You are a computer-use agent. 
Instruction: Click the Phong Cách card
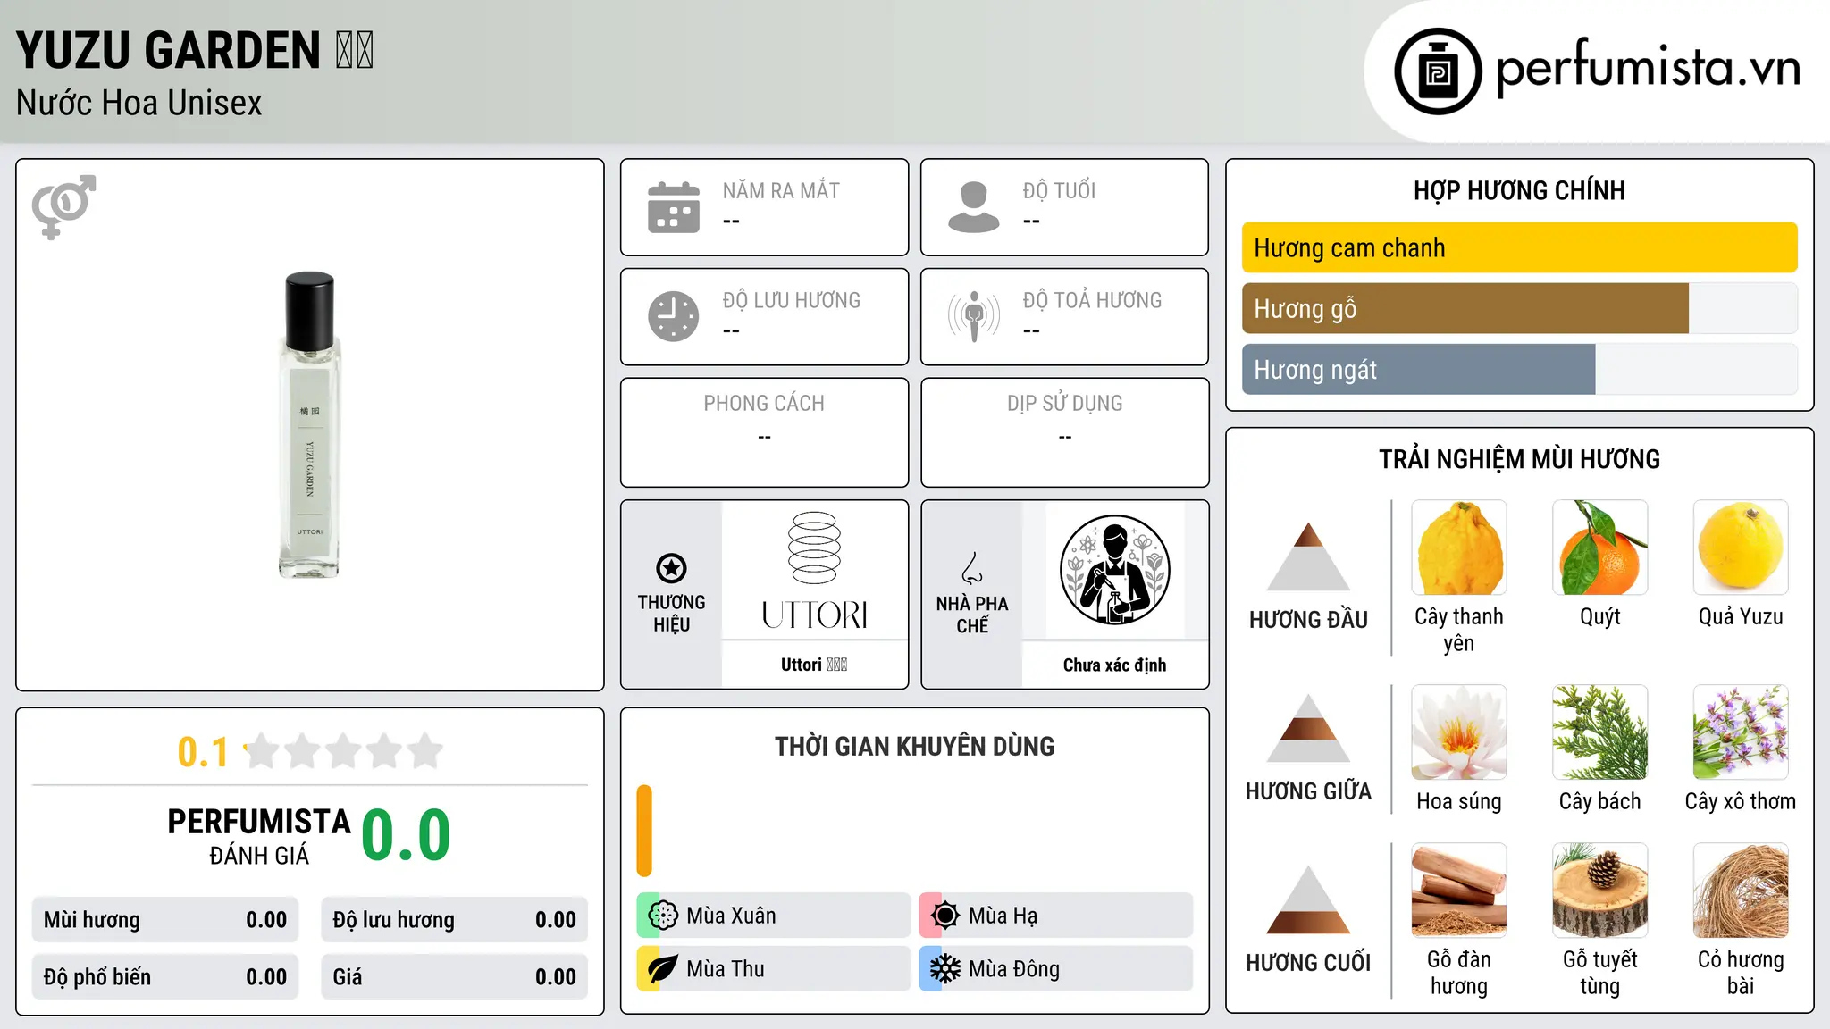point(764,432)
